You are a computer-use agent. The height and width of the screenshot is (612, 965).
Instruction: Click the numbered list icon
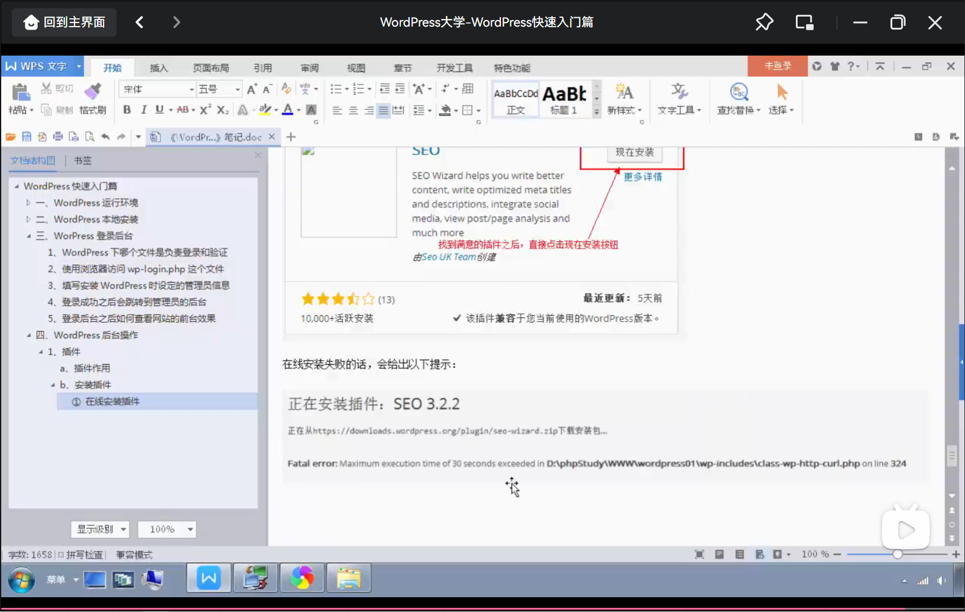coord(358,89)
